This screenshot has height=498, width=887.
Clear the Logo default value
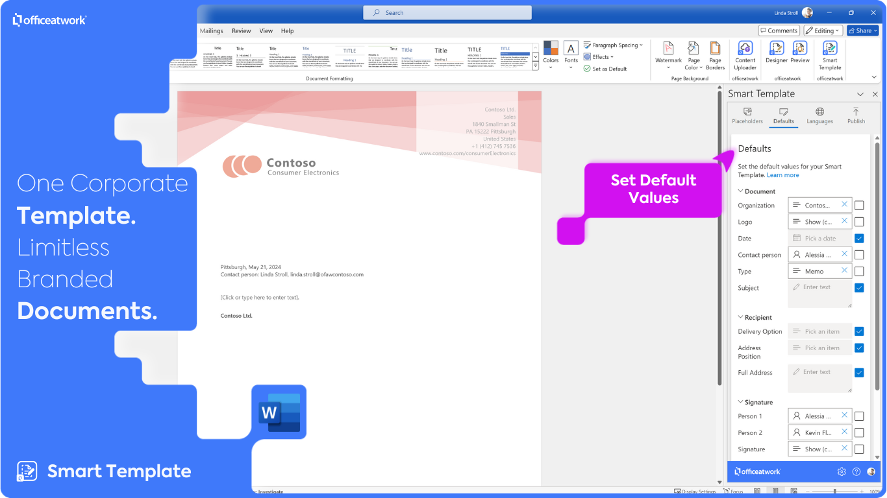(844, 221)
